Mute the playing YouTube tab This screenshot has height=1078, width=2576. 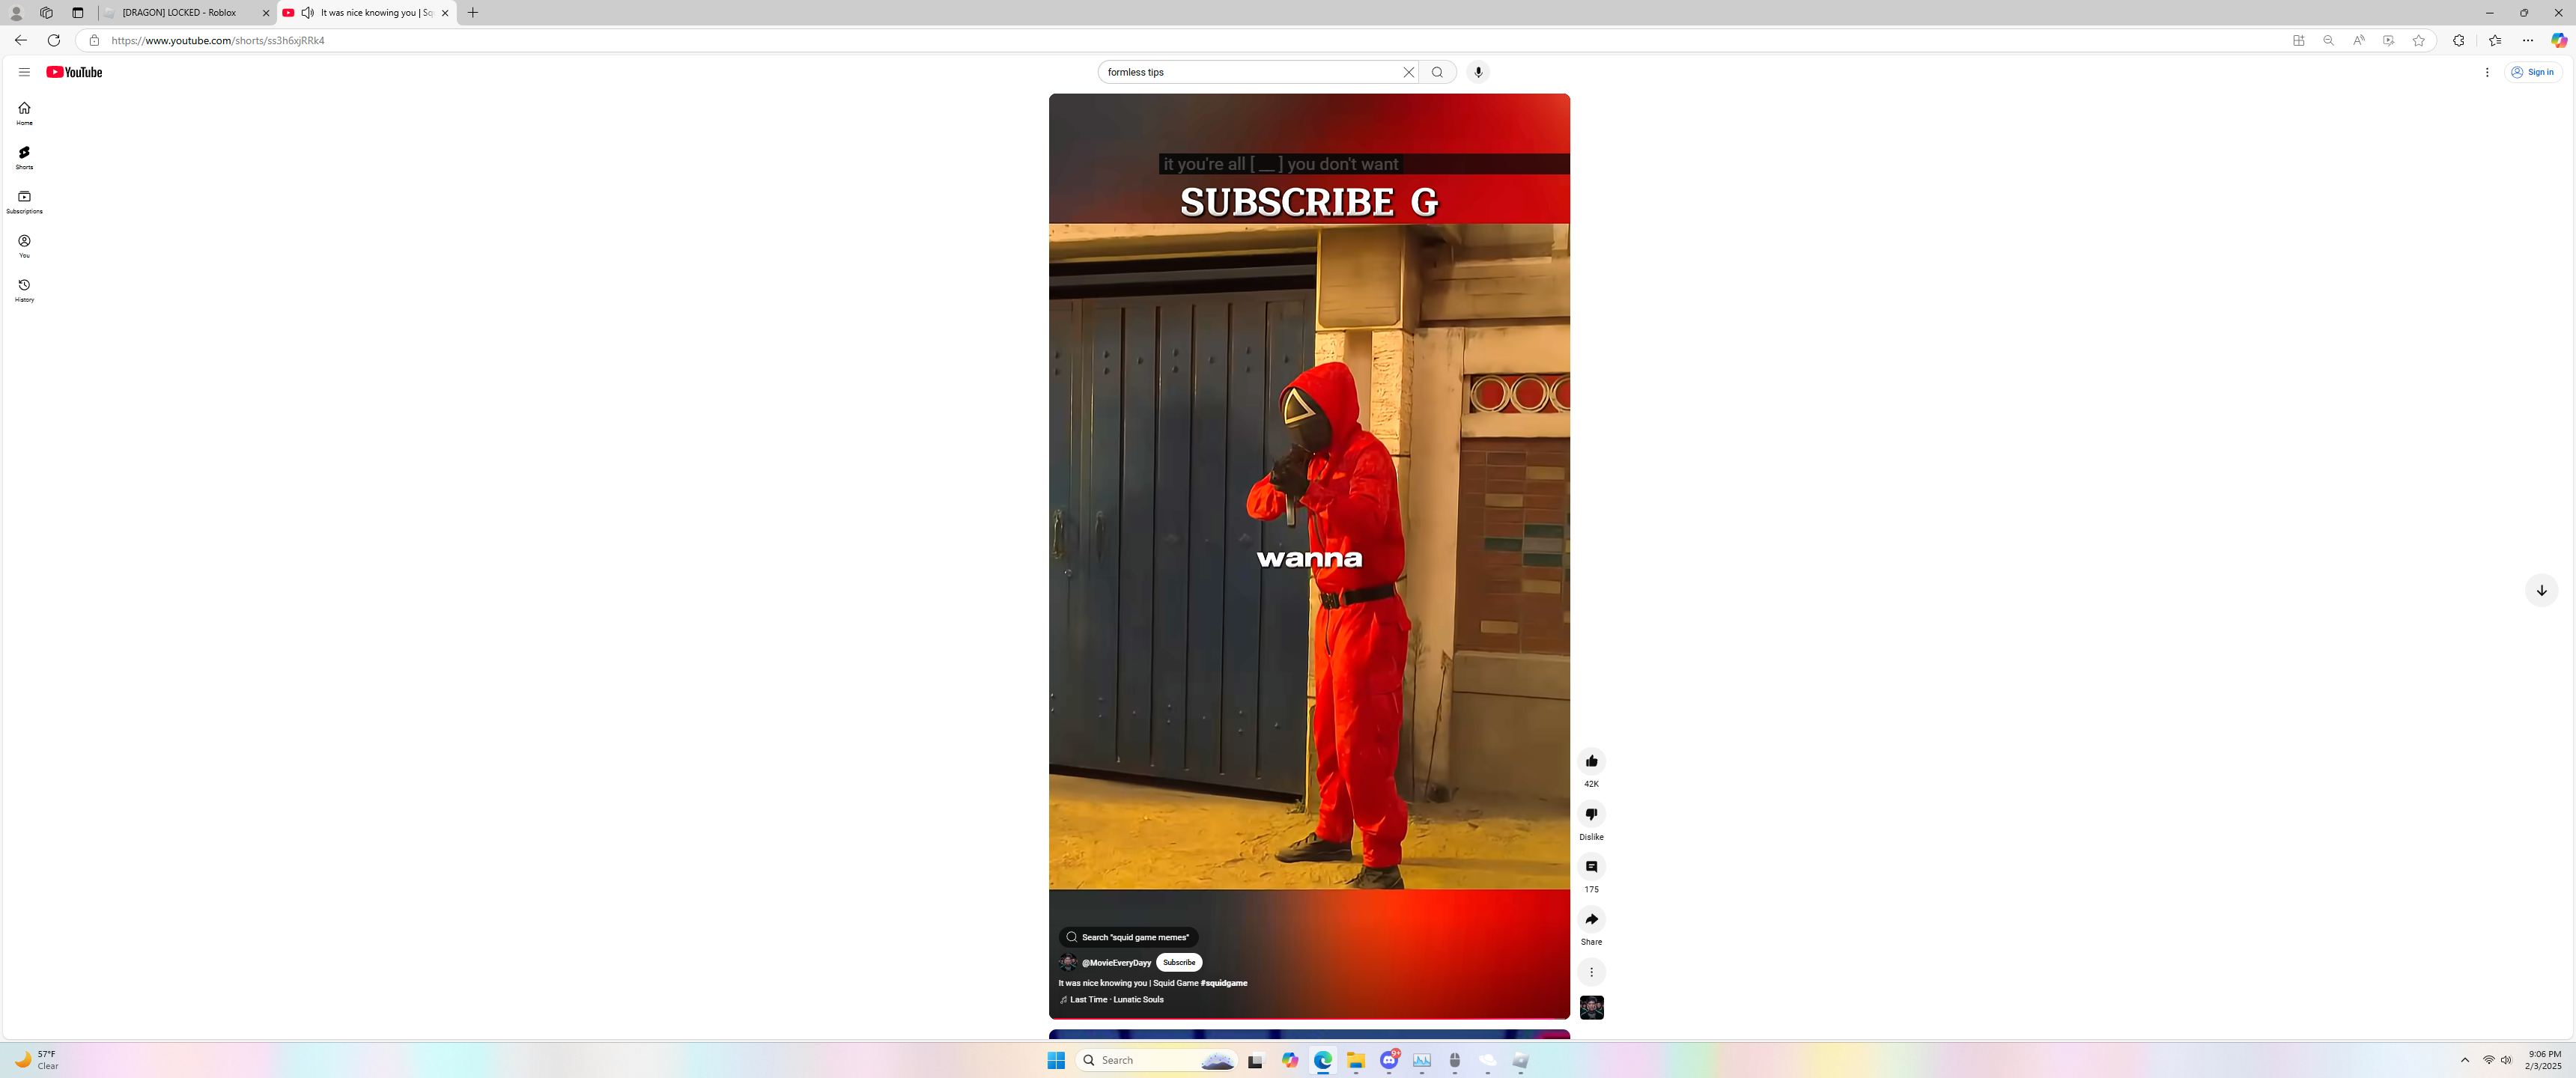click(x=307, y=13)
